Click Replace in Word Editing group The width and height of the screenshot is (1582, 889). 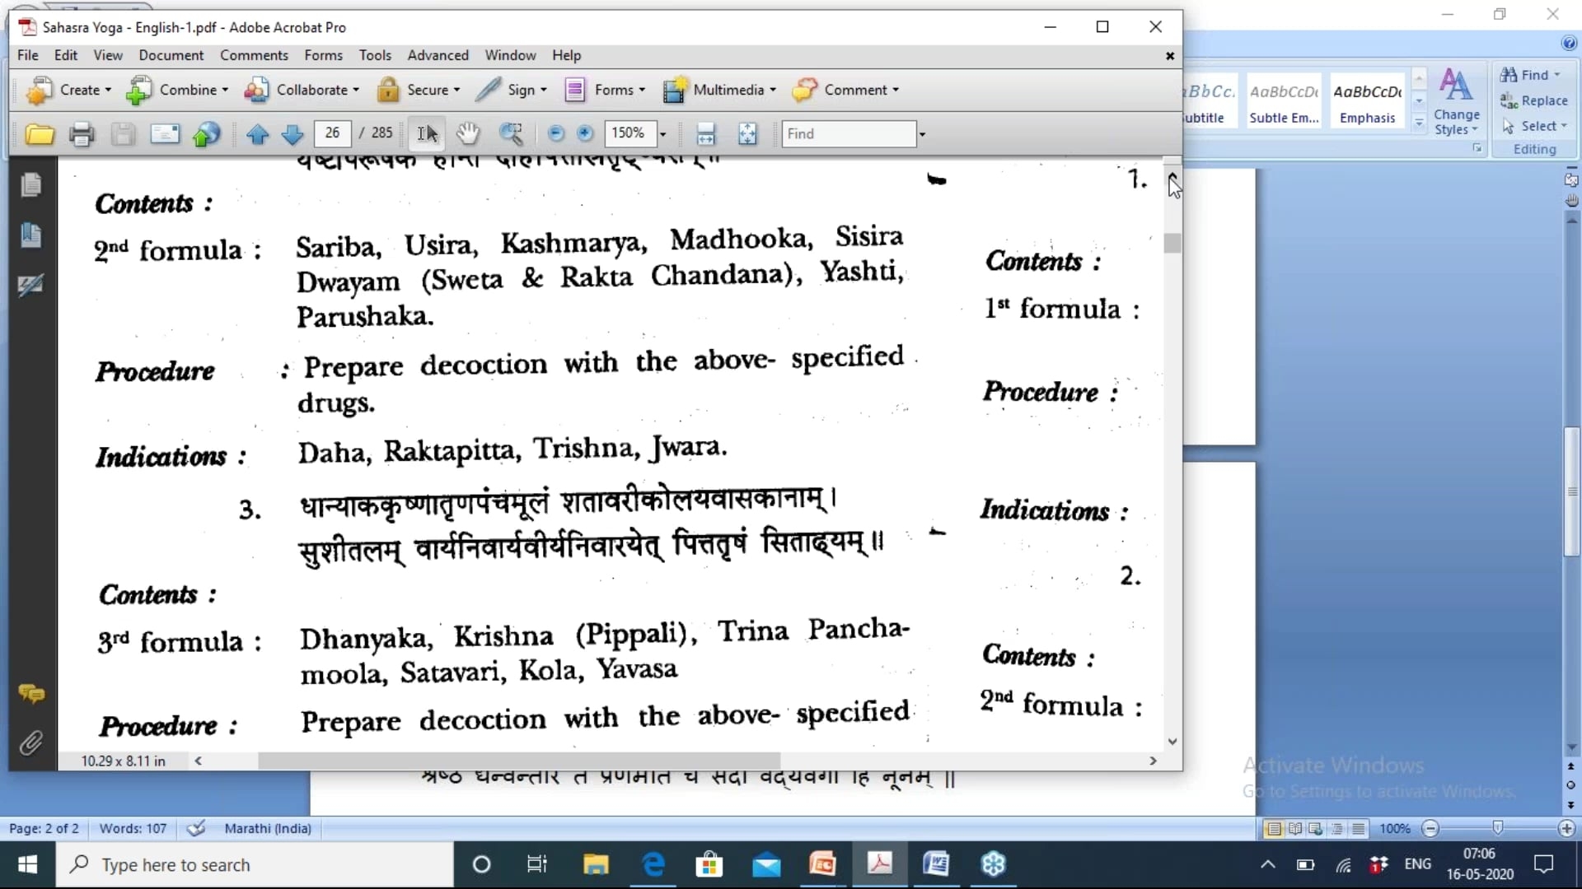pos(1534,100)
